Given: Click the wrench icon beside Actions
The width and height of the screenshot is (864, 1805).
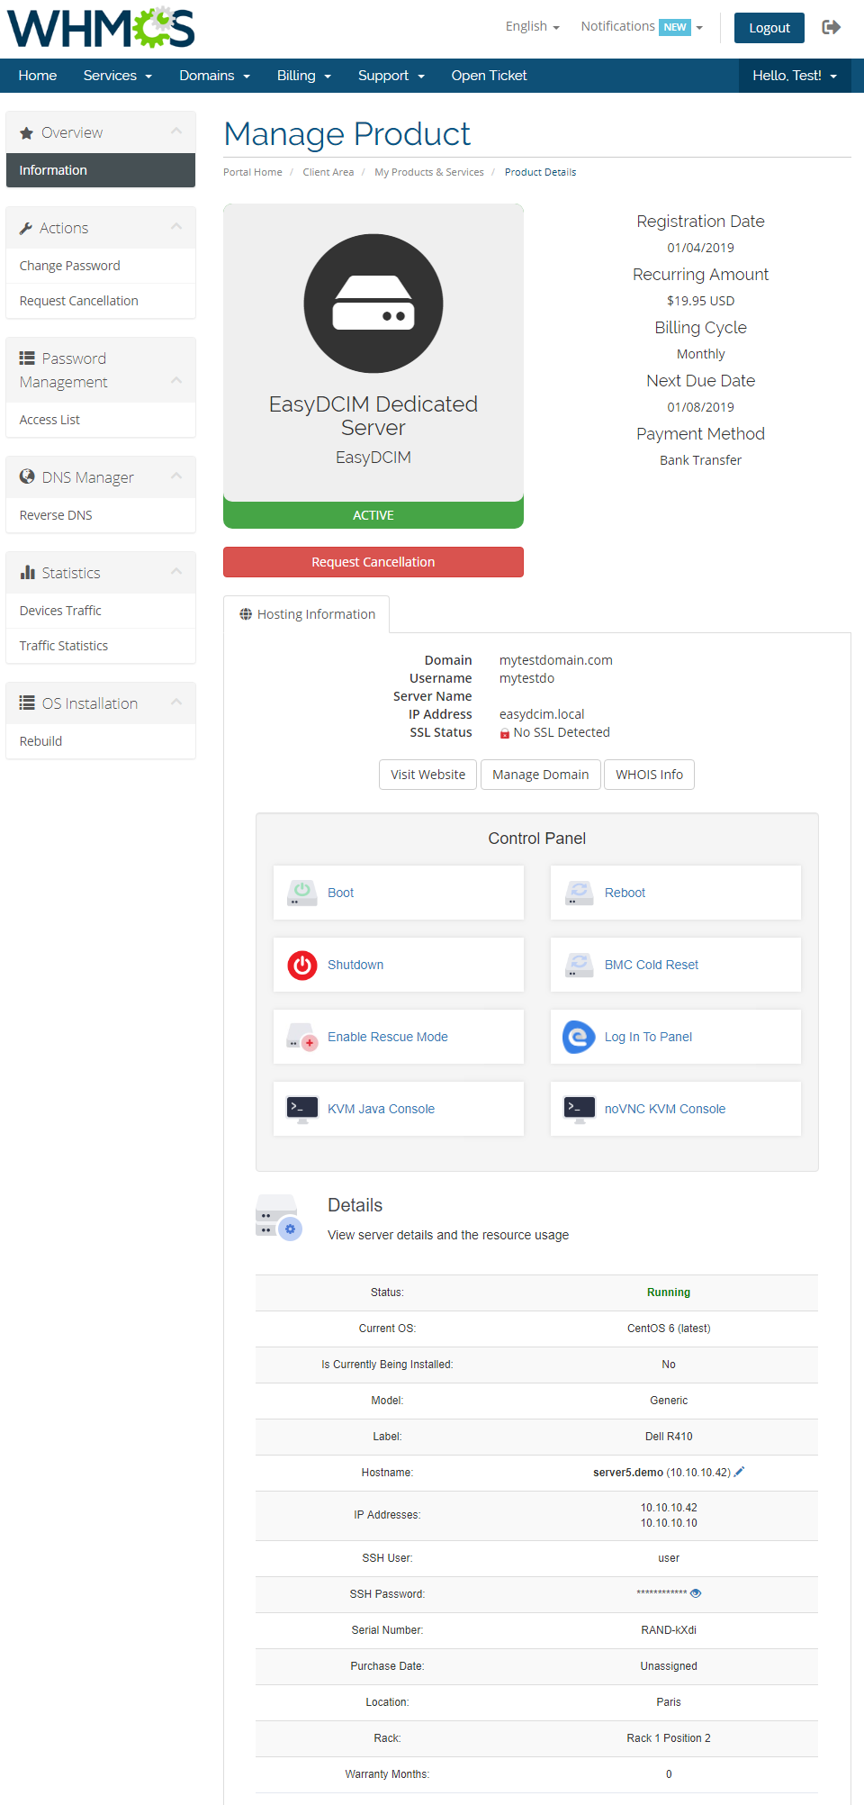Looking at the screenshot, I should click(x=26, y=229).
